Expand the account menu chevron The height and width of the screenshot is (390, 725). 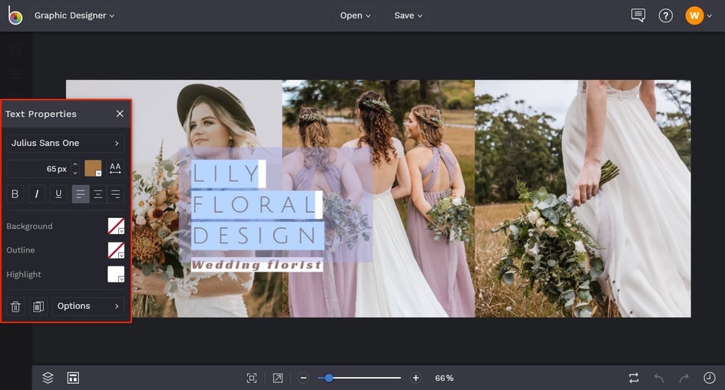click(710, 16)
